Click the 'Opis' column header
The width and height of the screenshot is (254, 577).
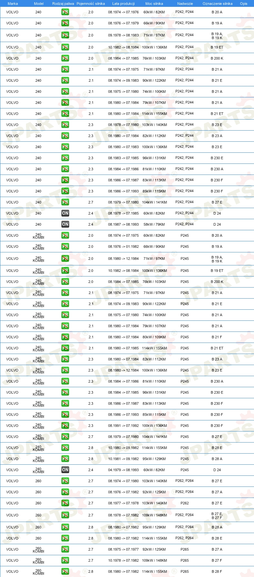[x=244, y=4]
